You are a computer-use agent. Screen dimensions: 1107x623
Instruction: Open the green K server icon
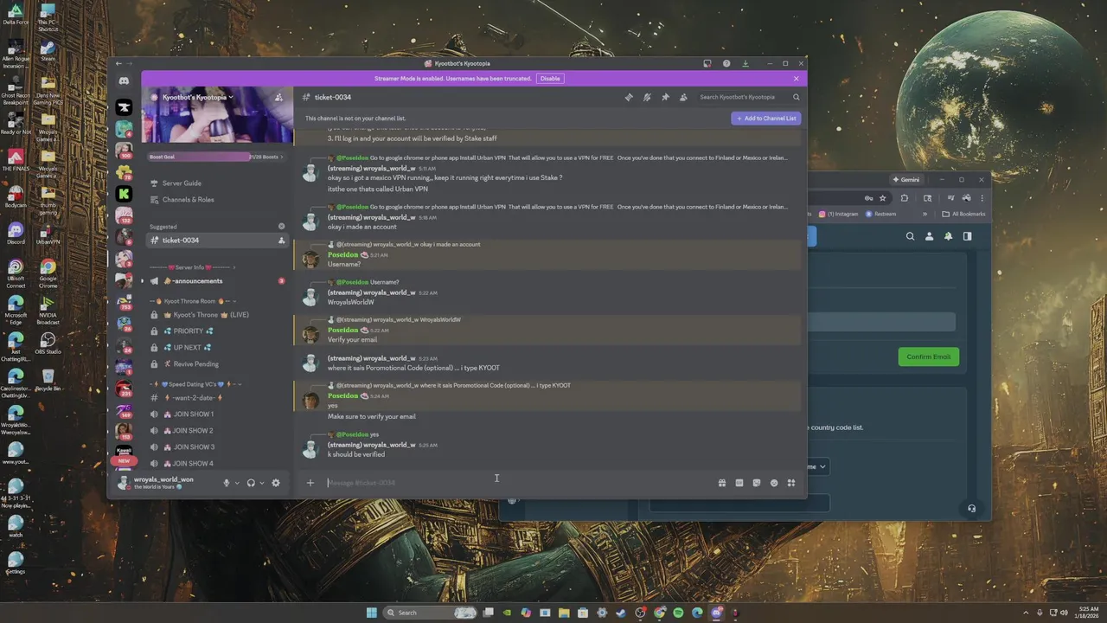124,194
